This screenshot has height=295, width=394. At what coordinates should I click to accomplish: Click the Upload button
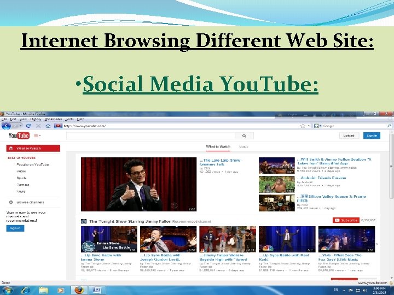pyautogui.click(x=349, y=135)
